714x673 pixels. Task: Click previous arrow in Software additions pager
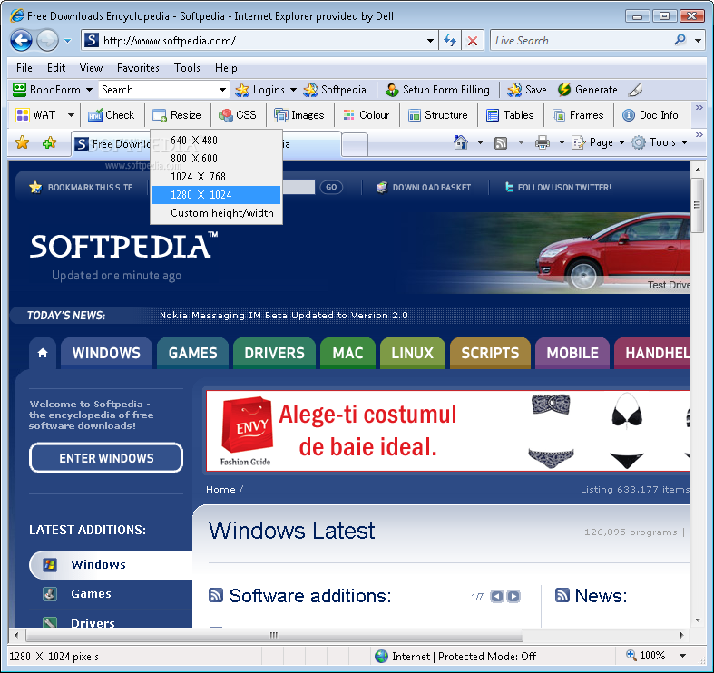pyautogui.click(x=497, y=596)
